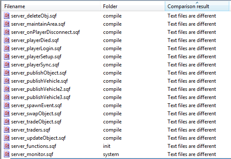Select server_publishVehicle2.sqf entry
Screen dimensions: 231x159
click(x=41, y=89)
